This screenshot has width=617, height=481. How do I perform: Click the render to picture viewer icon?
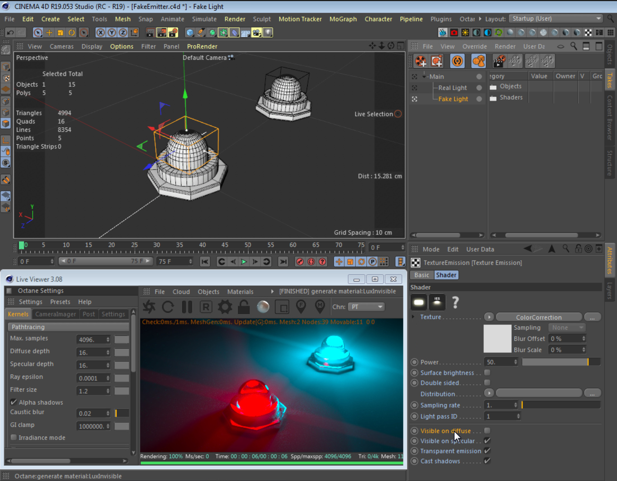click(x=161, y=32)
